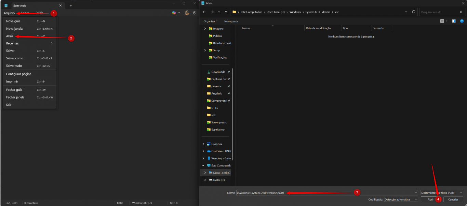The width and height of the screenshot is (467, 206).
Task: Click the blue Help icon in the Abrir dialog
Action: (x=462, y=21)
